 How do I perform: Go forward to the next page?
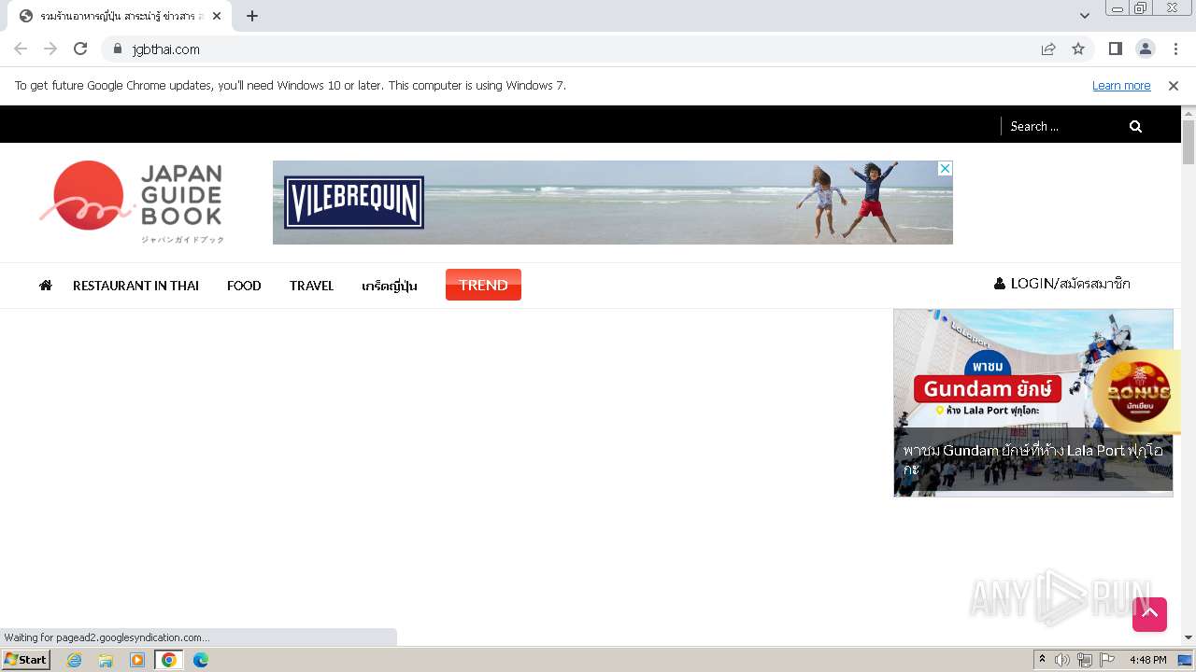[50, 49]
